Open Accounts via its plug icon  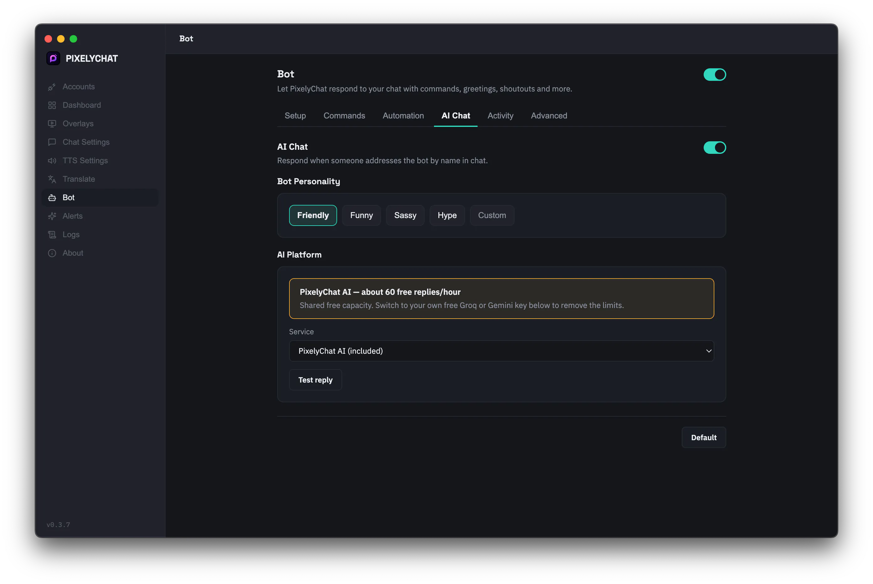tap(52, 87)
